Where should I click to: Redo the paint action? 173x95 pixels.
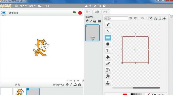point(135,18)
